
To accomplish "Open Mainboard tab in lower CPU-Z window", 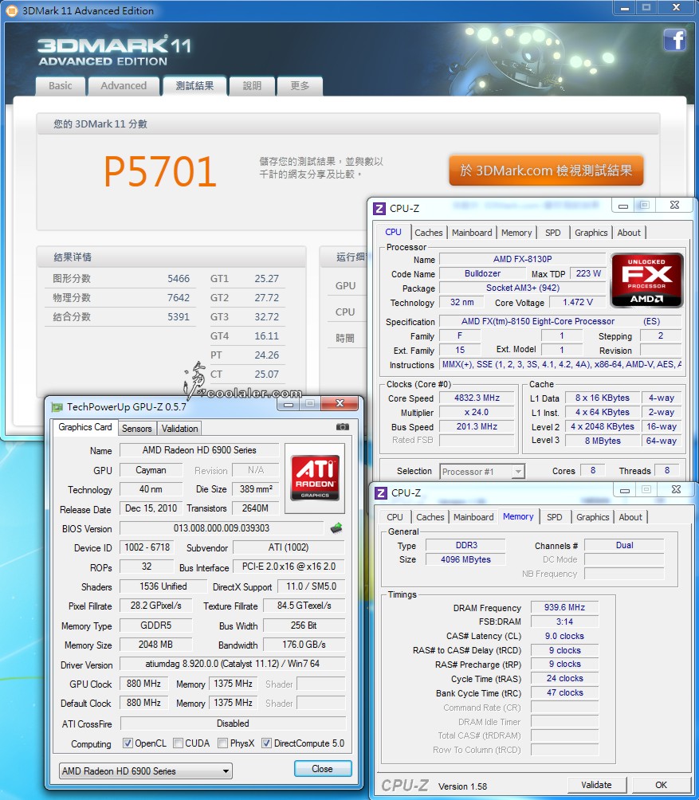I will [473, 517].
